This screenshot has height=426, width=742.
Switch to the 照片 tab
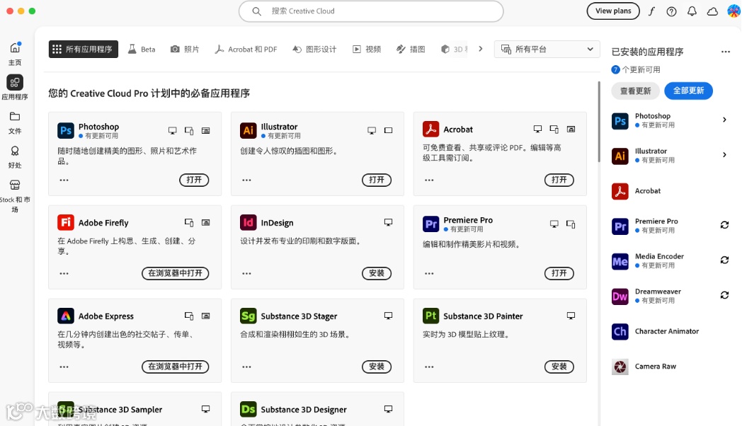pyautogui.click(x=185, y=49)
